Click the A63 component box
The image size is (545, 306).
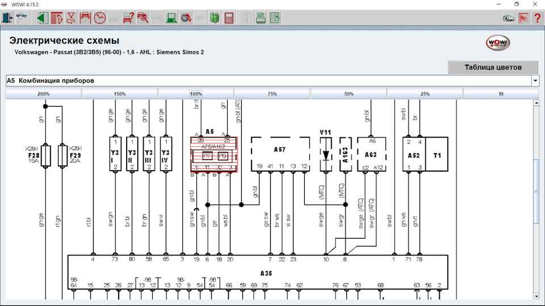(x=371, y=154)
